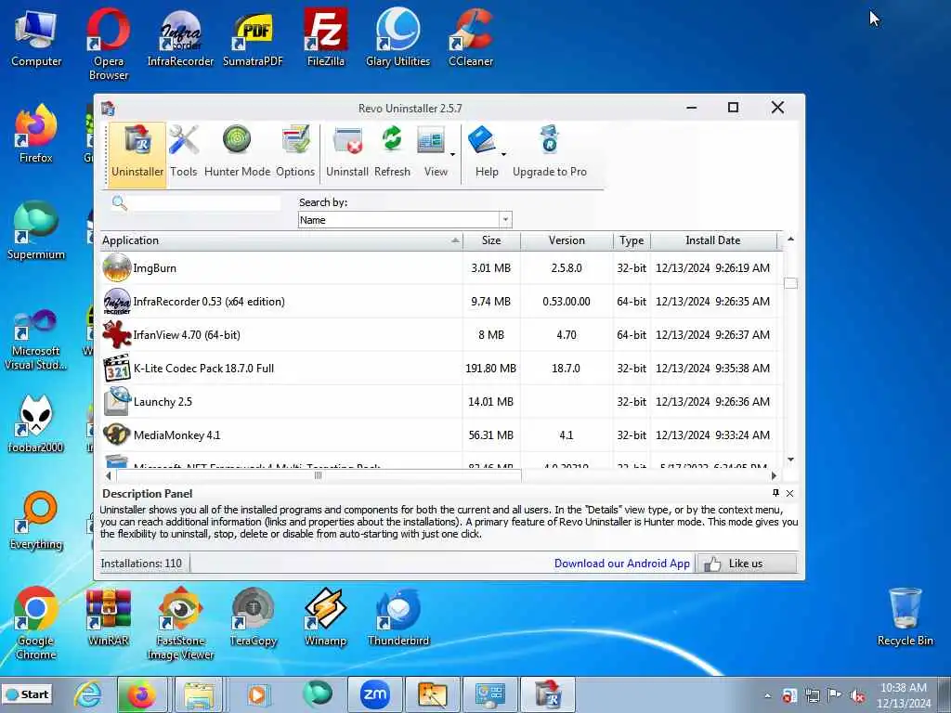Image resolution: width=951 pixels, height=713 pixels.
Task: Select the Uninstaller toolbar button
Action: tap(137, 153)
